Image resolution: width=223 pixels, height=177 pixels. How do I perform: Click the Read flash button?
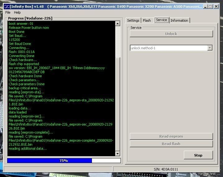tap(171, 144)
